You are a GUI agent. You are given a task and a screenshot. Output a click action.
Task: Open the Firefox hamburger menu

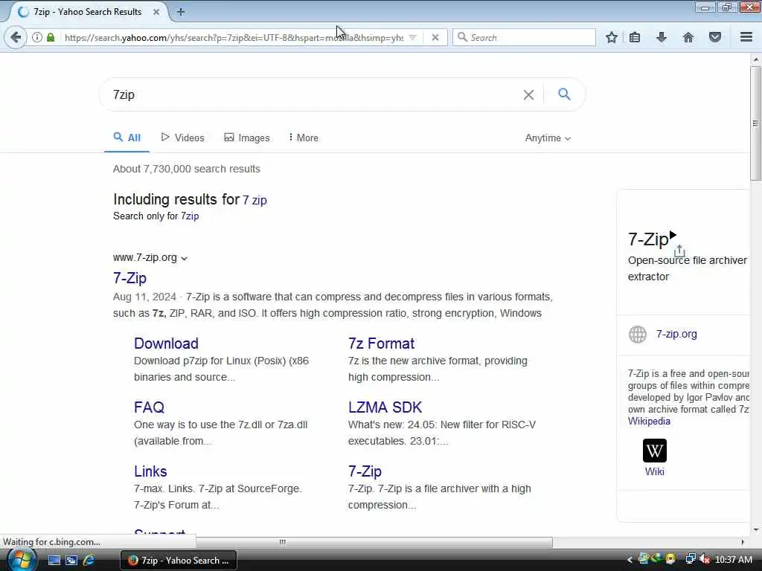pyautogui.click(x=746, y=37)
